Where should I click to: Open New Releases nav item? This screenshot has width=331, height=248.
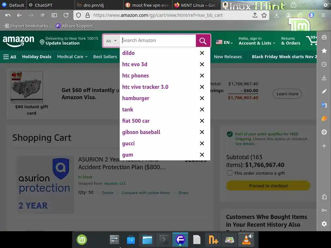tap(228, 57)
